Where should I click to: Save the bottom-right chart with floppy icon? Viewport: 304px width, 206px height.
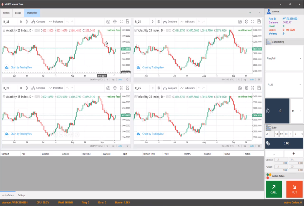tap(259, 88)
